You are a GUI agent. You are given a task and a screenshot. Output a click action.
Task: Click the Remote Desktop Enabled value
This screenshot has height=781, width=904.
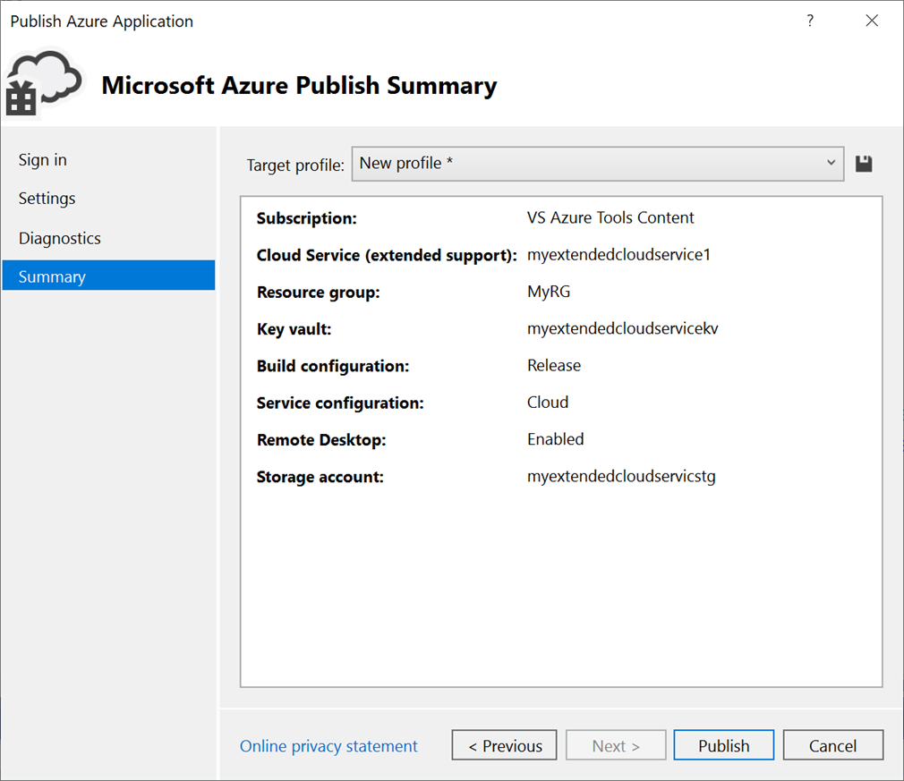(555, 439)
